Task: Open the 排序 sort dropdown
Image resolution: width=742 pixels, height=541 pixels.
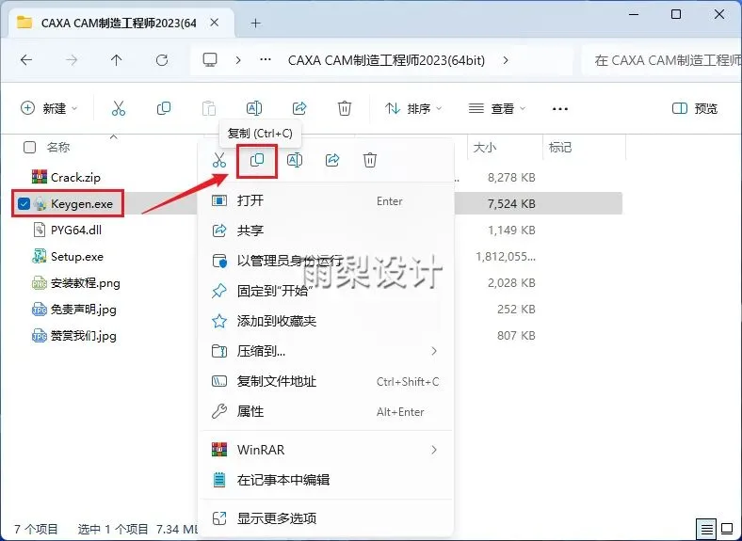Action: [x=413, y=108]
